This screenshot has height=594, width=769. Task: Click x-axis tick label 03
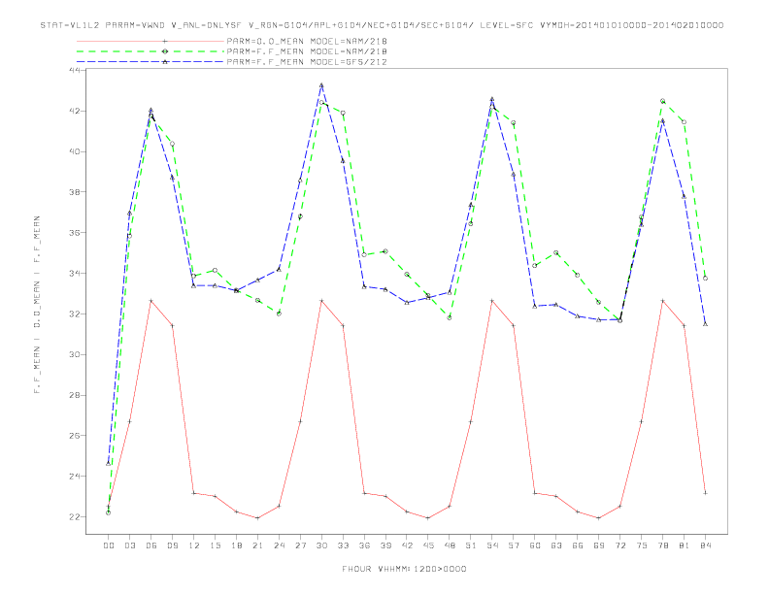[x=129, y=545]
